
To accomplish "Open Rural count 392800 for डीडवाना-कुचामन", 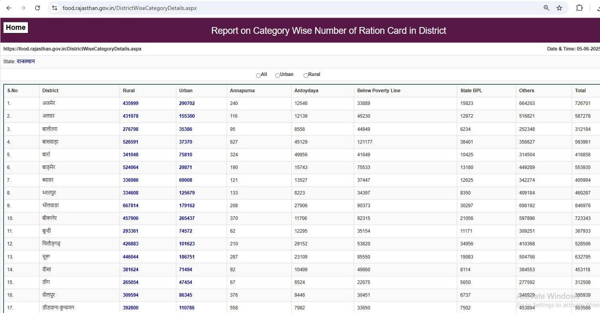I will [130, 308].
